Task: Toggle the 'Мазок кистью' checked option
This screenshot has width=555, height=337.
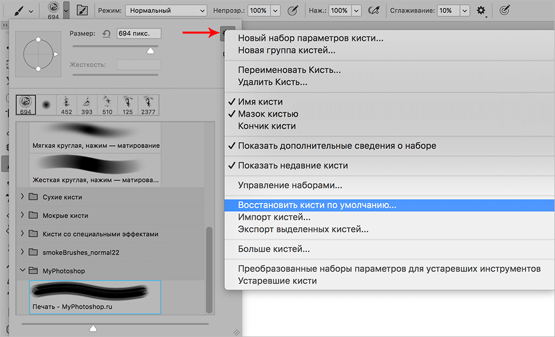Action: (x=268, y=114)
